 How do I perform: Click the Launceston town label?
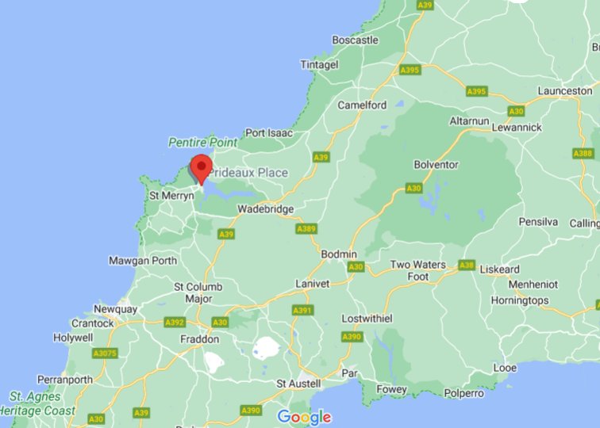click(x=565, y=91)
